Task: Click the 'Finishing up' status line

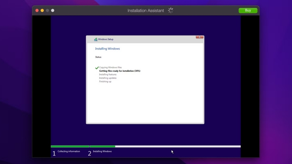Action: 105,81
